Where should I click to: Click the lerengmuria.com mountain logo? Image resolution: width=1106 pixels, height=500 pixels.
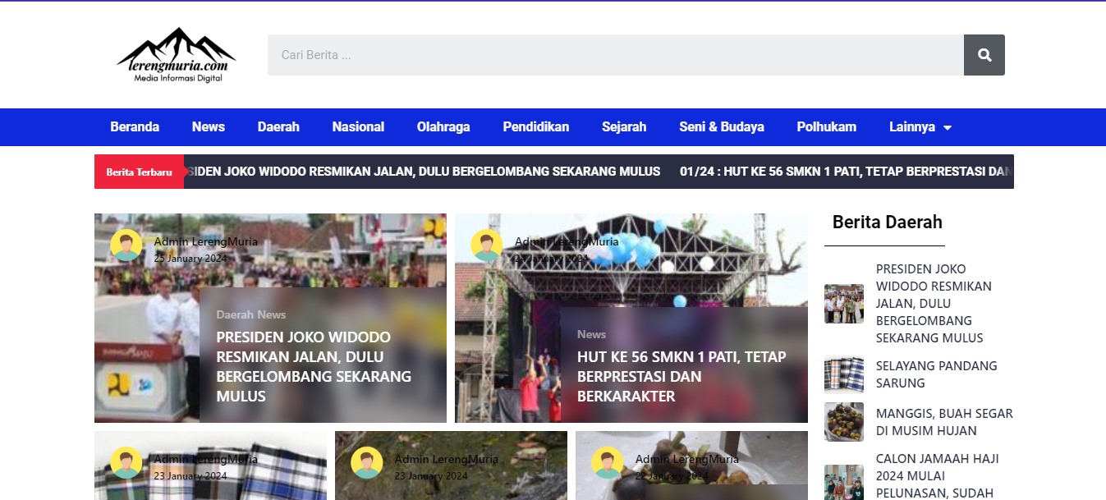tap(177, 54)
